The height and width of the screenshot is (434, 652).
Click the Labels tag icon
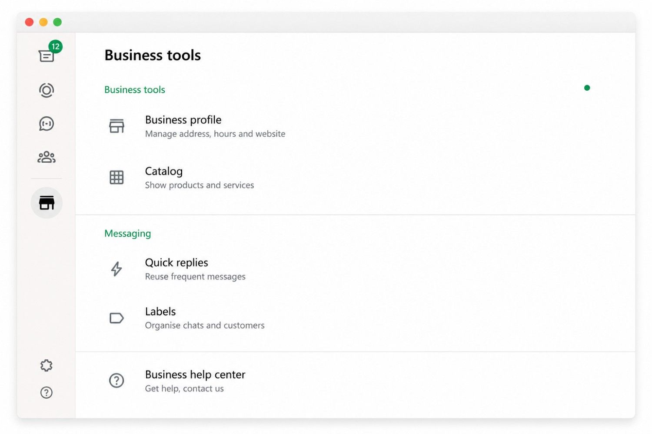116,318
